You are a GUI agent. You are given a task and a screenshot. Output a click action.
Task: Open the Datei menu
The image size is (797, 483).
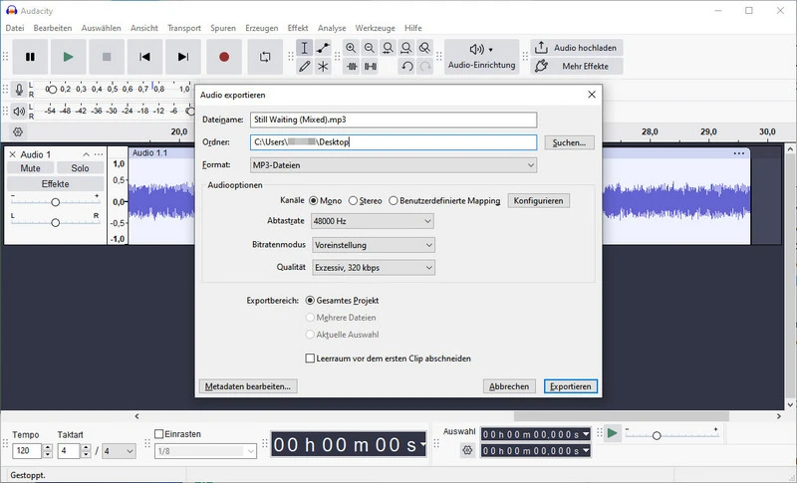click(15, 28)
